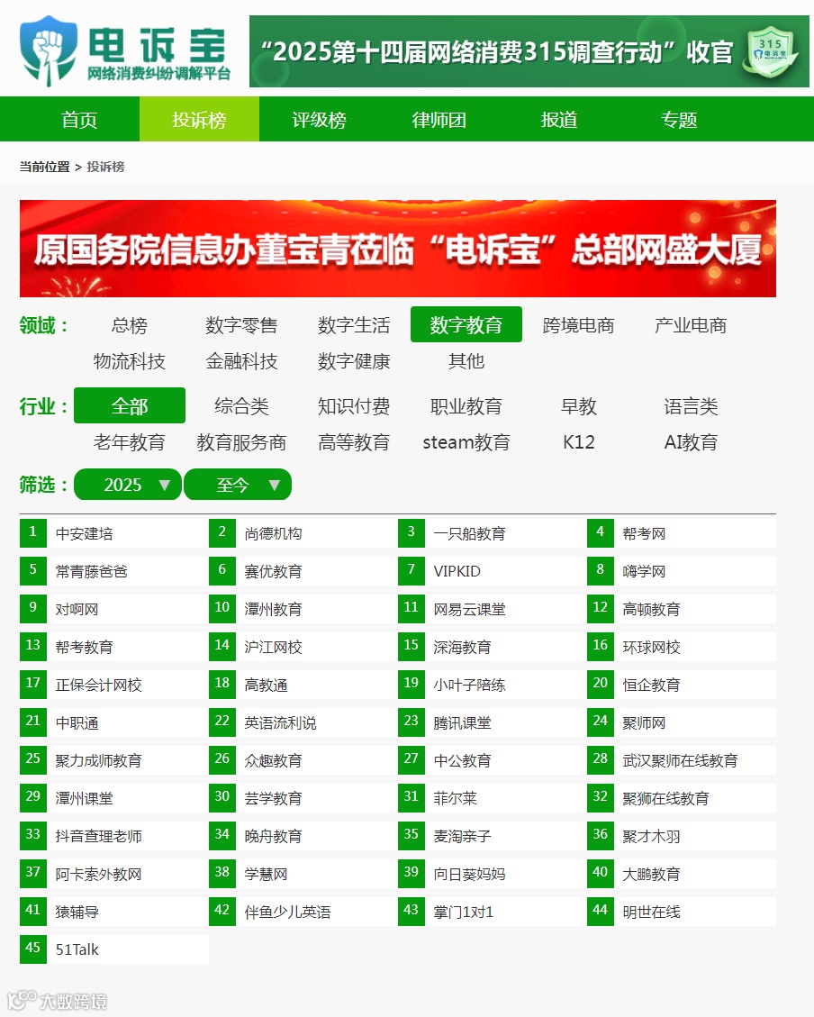
Task: Open the 律师团 tab
Action: click(439, 119)
